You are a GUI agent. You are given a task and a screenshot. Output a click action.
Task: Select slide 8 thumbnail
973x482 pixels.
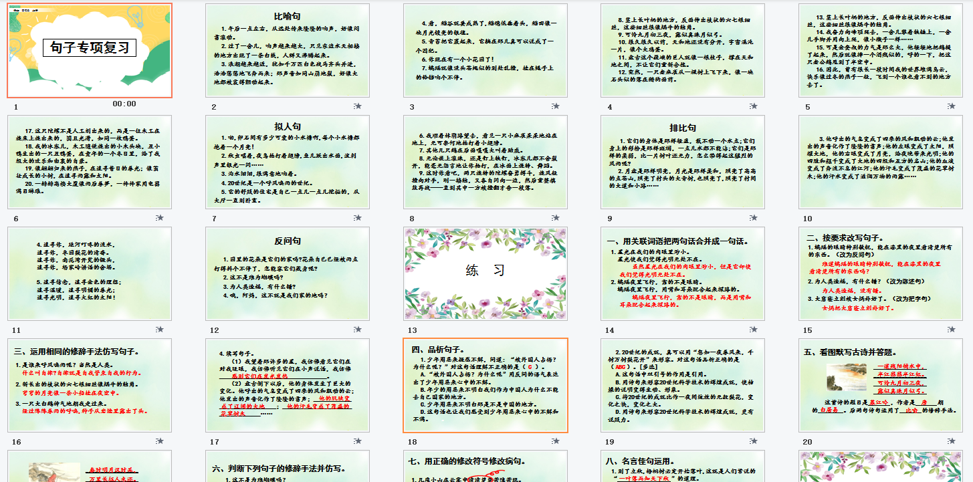[x=486, y=162]
